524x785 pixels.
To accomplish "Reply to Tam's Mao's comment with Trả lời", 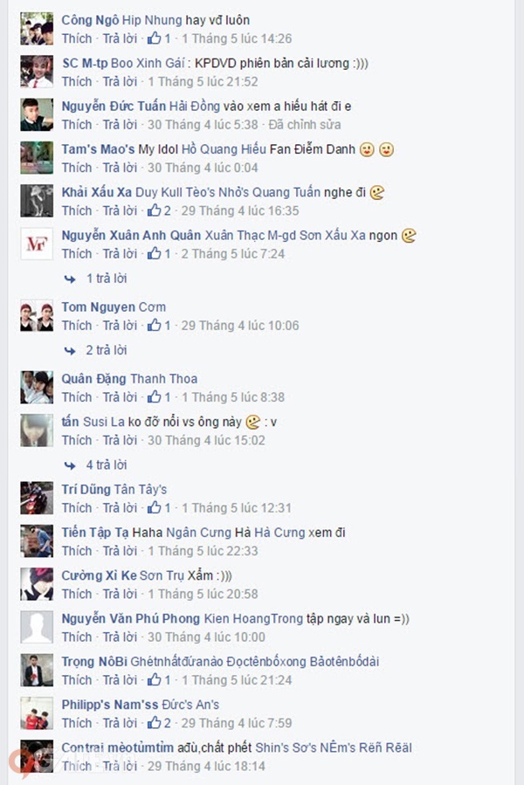I will [x=120, y=168].
